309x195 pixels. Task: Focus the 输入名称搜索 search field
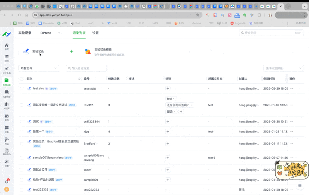[x=87, y=68]
